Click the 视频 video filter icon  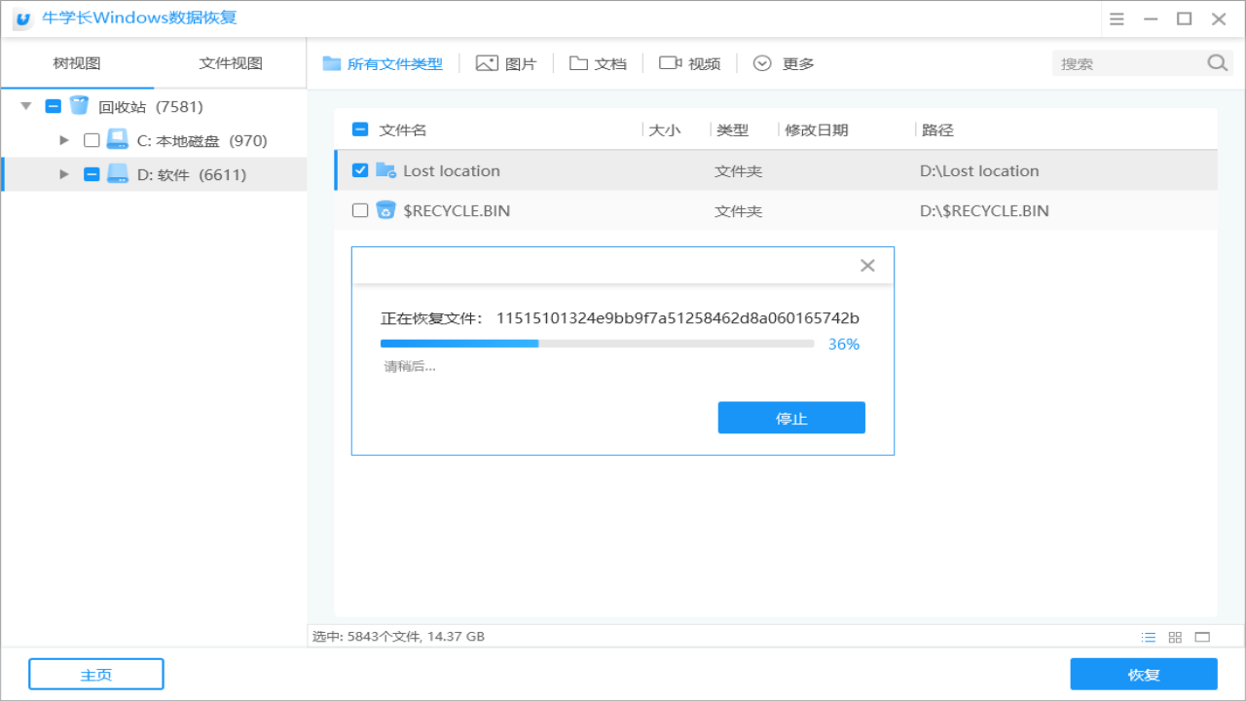pos(670,62)
